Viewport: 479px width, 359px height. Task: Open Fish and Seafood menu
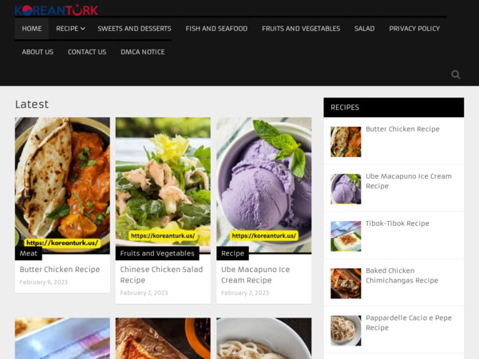tap(216, 29)
